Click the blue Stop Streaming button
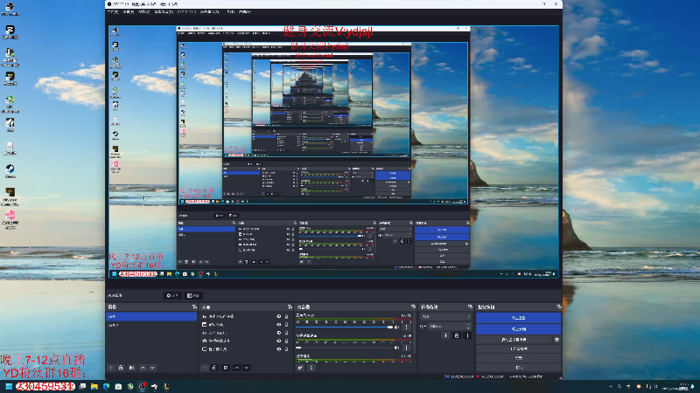The width and height of the screenshot is (700, 393). (x=518, y=318)
